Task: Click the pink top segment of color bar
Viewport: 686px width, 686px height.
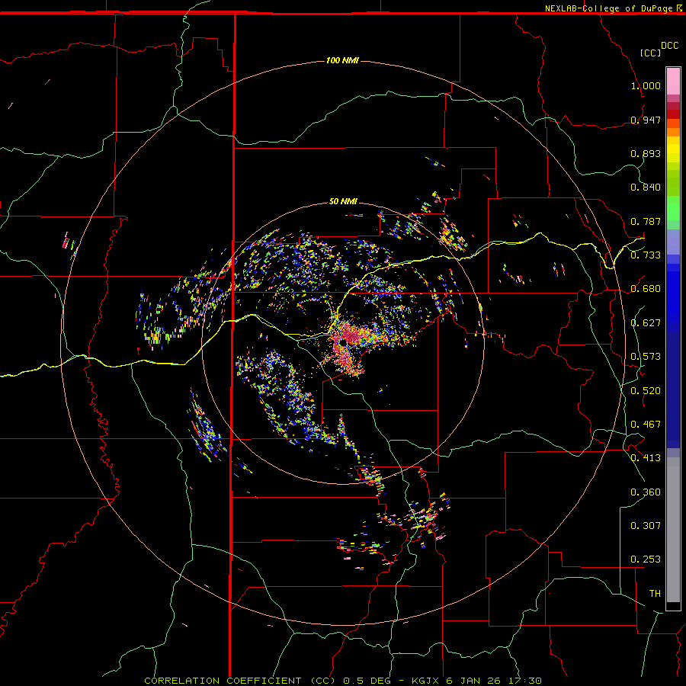Action: (673, 82)
